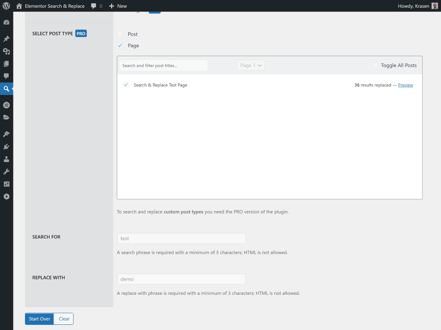Open the Tools wrench icon

(6, 171)
